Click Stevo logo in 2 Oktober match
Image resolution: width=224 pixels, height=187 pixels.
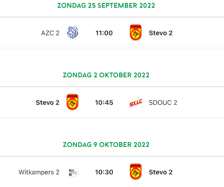(72, 102)
